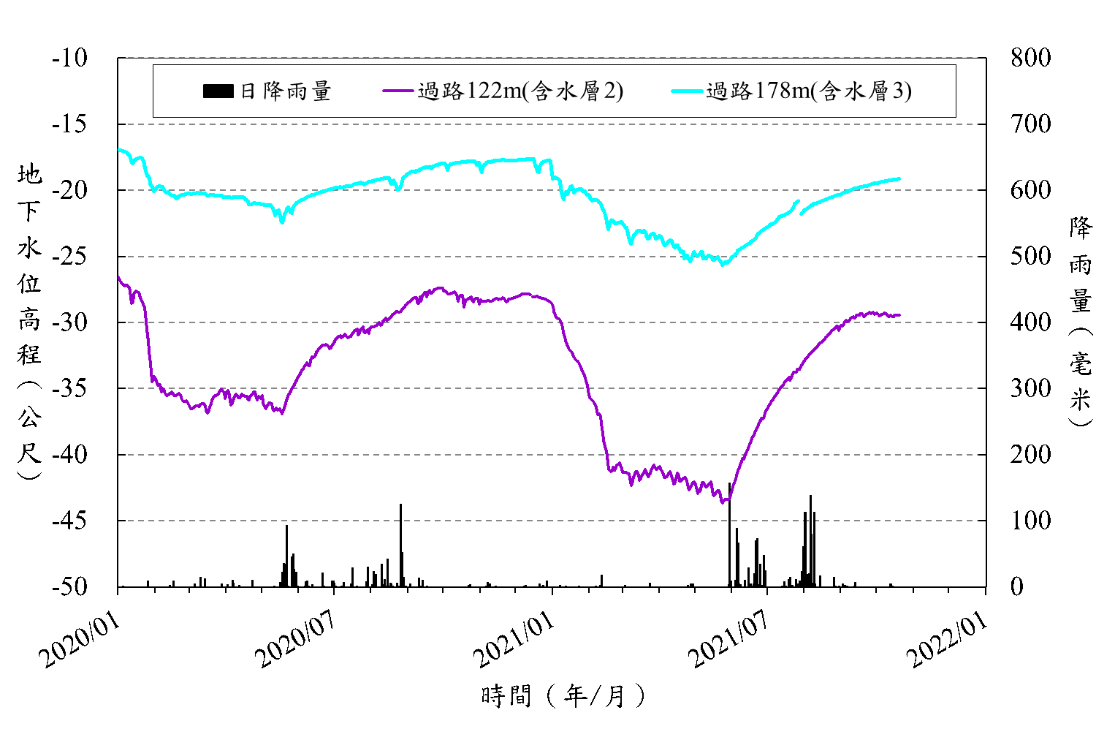Select the 過路122m(含水層2) legend label
Screen dimensions: 1115x729
click(520, 91)
